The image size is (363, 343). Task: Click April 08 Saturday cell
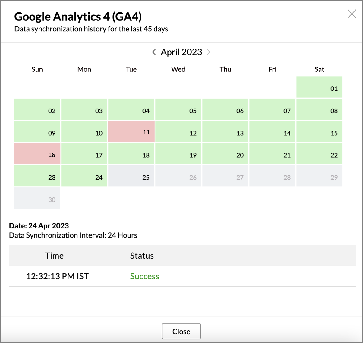point(319,109)
